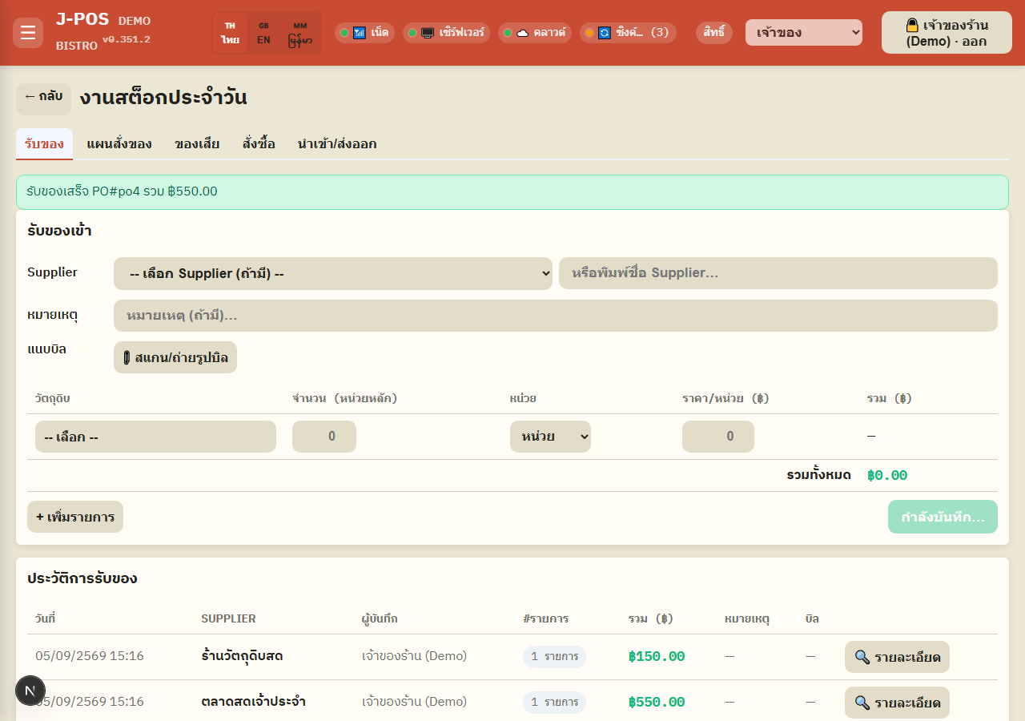Viewport: 1025px width, 721px height.
Task: Expand the เลือก Supplier dropdown
Action: (333, 273)
